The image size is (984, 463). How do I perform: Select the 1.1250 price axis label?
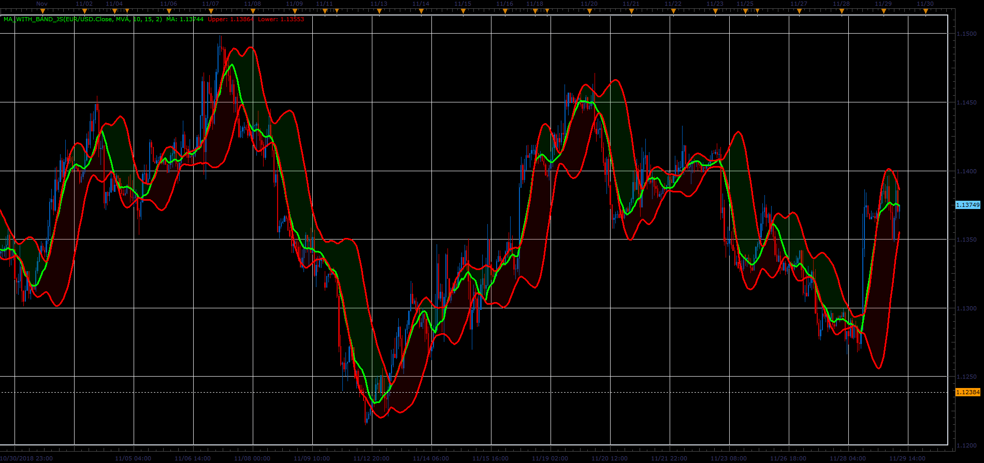[x=967, y=377]
